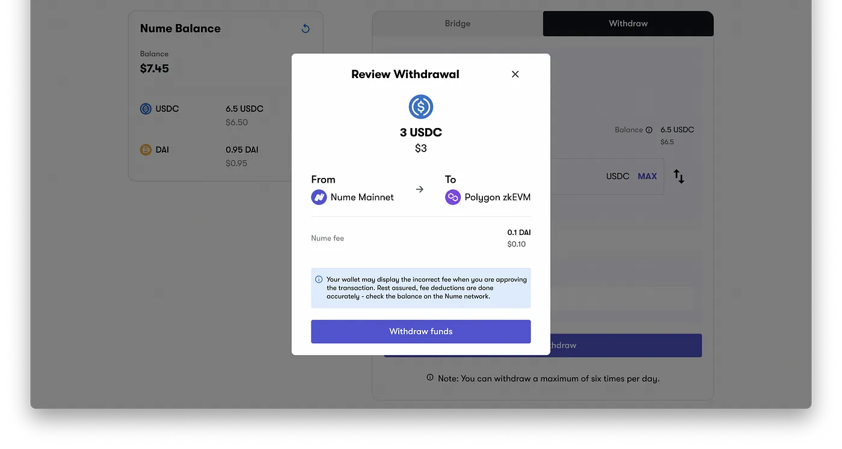Click the Withdraw button behind the dialog
The height and width of the screenshot is (449, 842).
pyautogui.click(x=625, y=346)
